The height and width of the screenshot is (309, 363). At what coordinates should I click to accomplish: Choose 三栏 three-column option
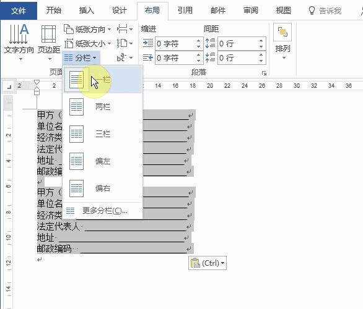[x=103, y=134]
